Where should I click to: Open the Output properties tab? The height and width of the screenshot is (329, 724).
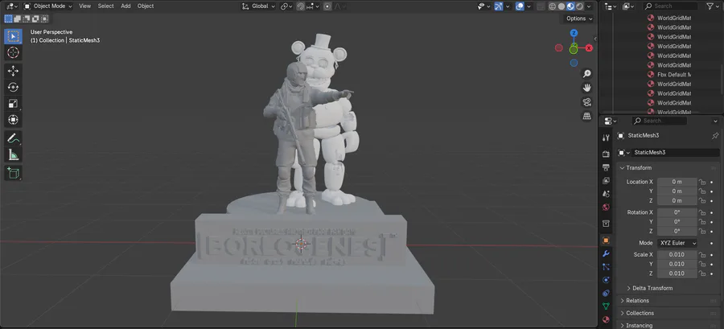tap(607, 167)
